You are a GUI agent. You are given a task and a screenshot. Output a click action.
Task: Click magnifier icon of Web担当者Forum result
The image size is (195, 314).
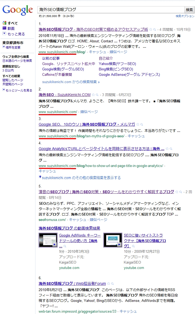click(113, 284)
